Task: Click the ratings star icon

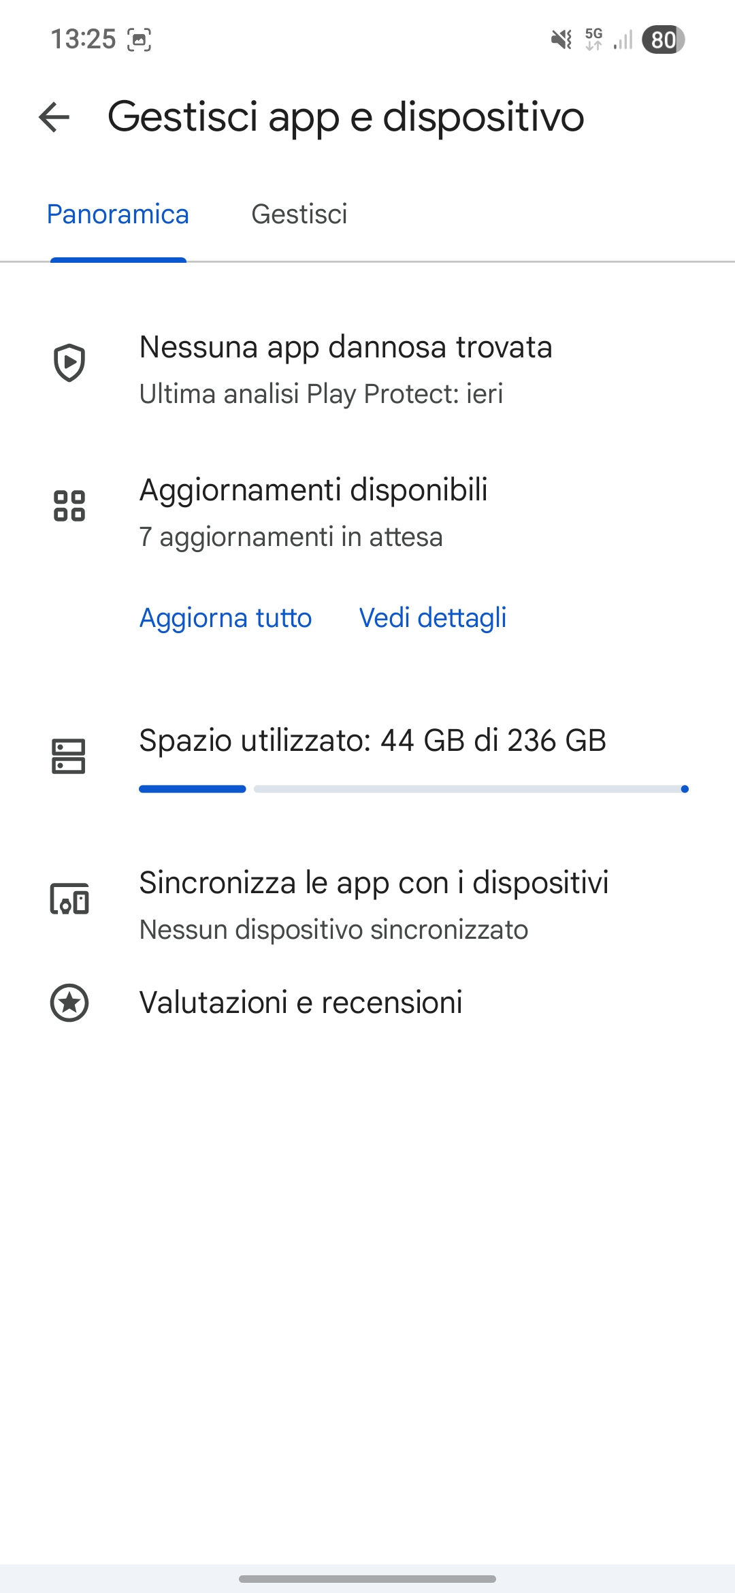Action: [x=69, y=1003]
